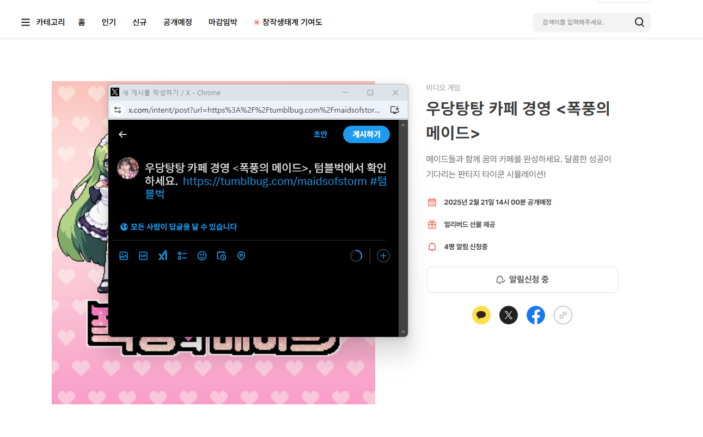
Task: Click the bell icon next to 4명 알림 신청중
Action: [x=432, y=247]
